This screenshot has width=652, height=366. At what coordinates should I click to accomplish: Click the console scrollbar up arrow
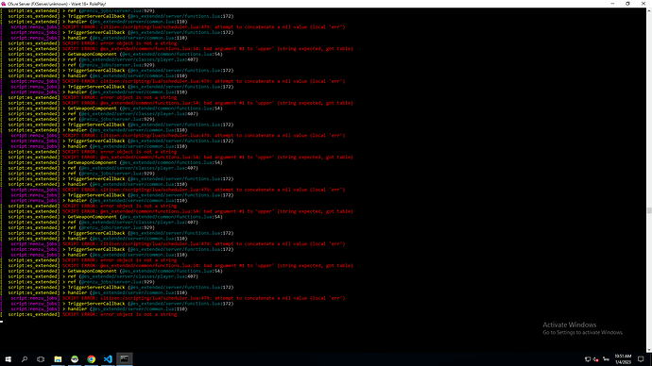click(x=648, y=10)
